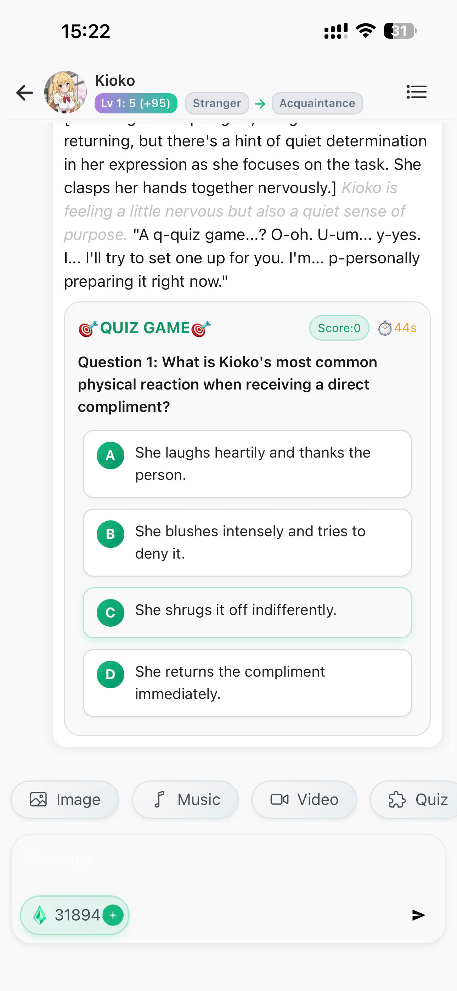The height and width of the screenshot is (991, 457).
Task: Tap the Lv 1: 5 (+95) level badge
Action: [136, 103]
